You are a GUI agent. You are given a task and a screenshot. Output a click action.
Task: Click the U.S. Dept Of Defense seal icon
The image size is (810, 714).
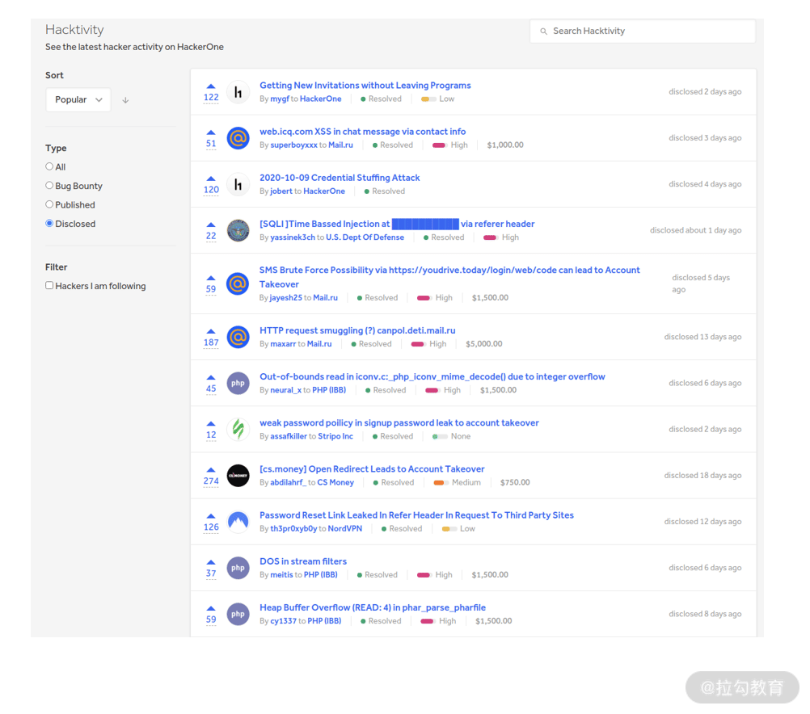[x=238, y=231]
